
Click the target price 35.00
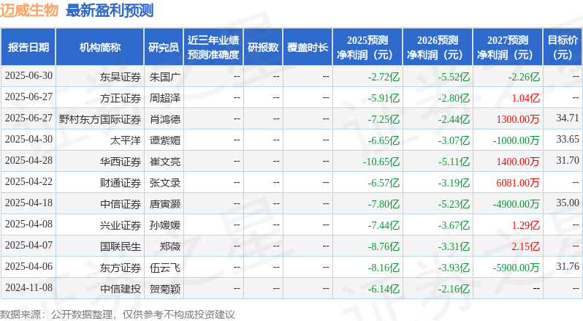tap(568, 203)
